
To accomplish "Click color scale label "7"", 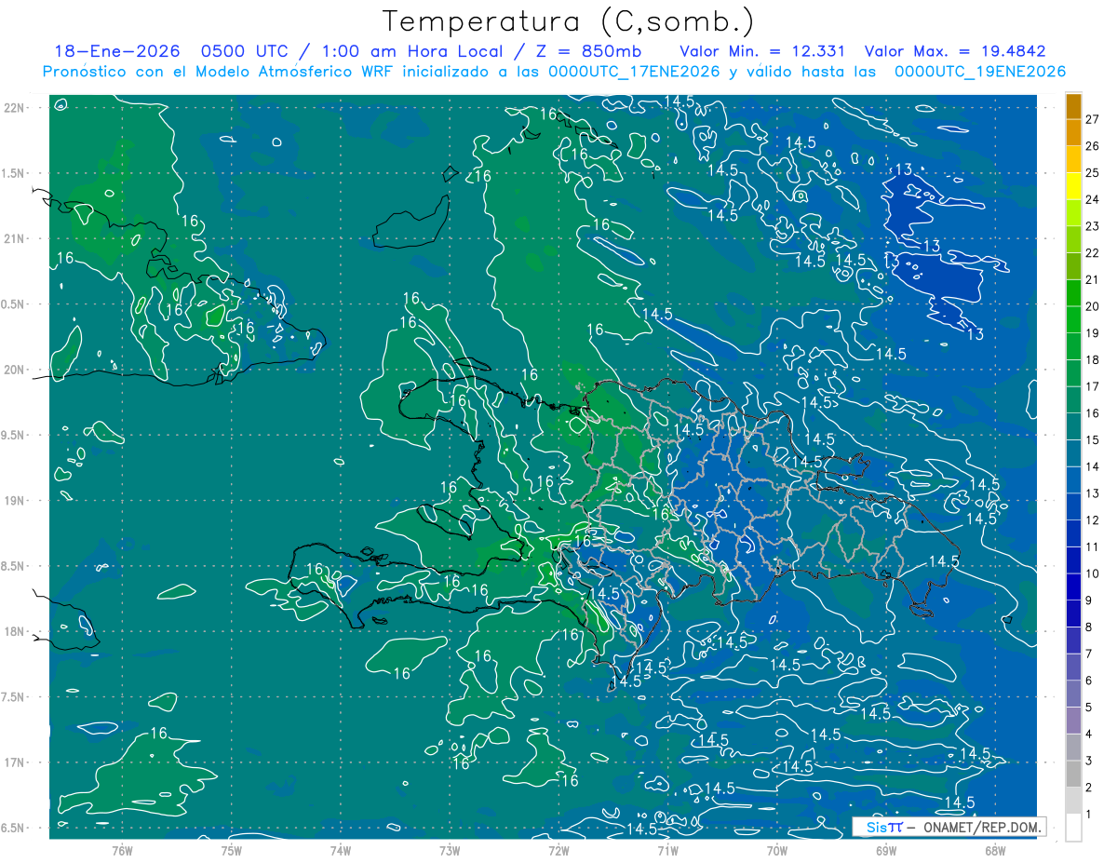I will coord(1089,654).
